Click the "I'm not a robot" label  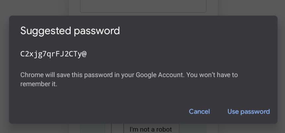151,129
